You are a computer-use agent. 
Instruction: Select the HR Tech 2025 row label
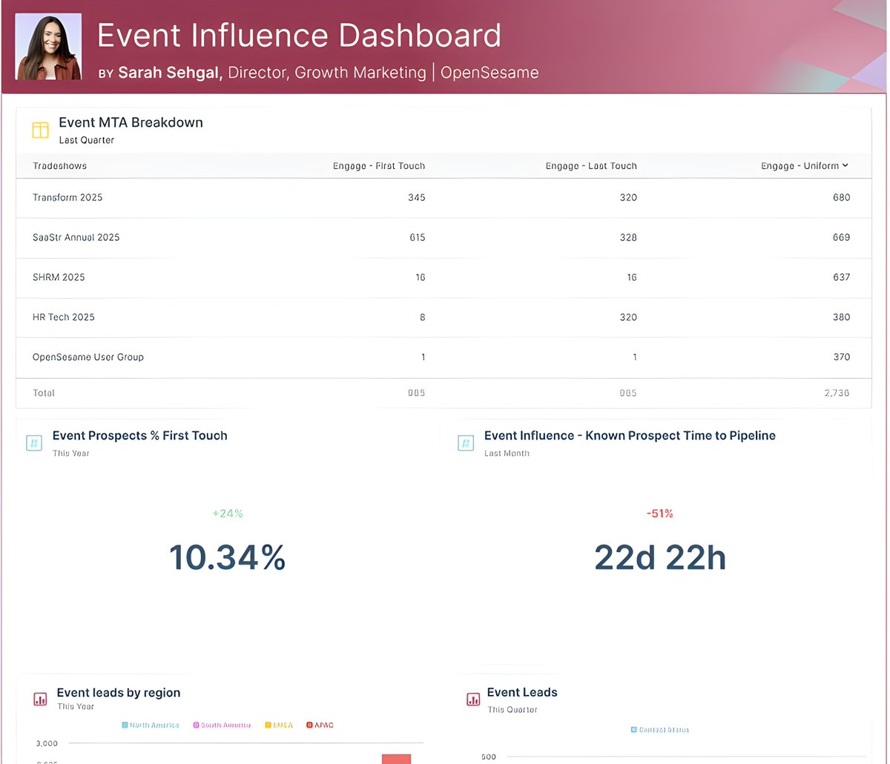pyautogui.click(x=64, y=317)
